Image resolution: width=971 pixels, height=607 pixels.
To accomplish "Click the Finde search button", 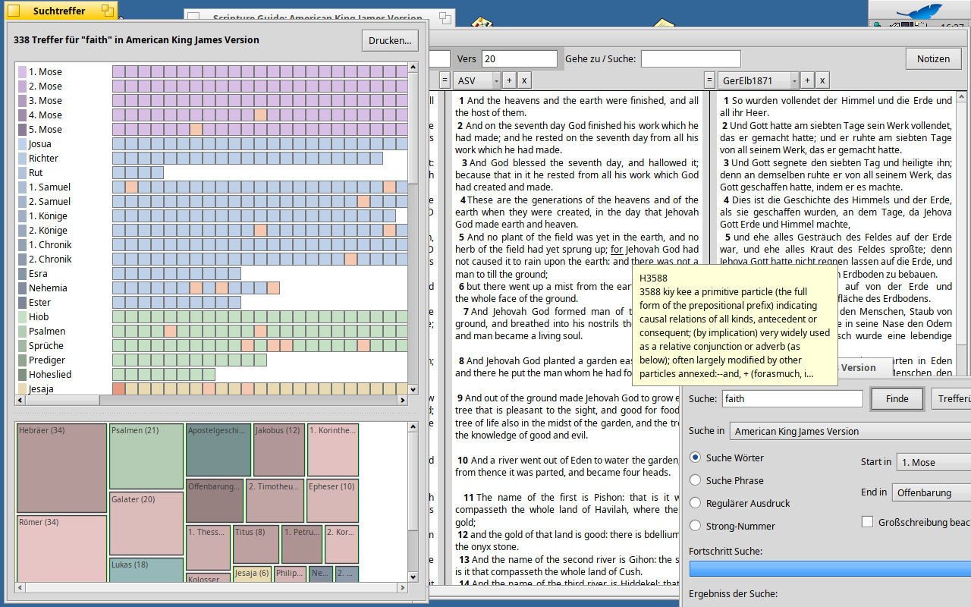I will click(897, 398).
